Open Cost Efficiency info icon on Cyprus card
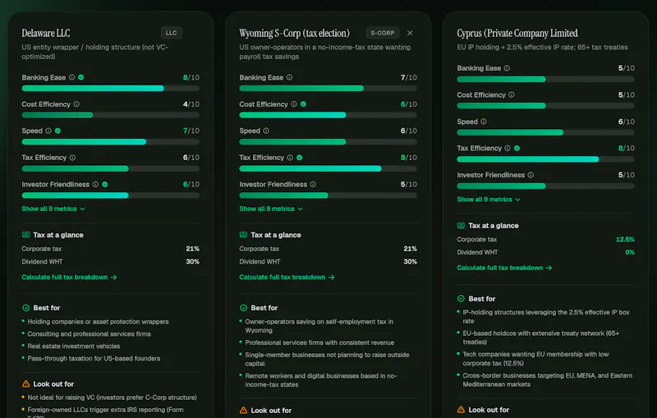The height and width of the screenshot is (418, 657). pyautogui.click(x=511, y=95)
